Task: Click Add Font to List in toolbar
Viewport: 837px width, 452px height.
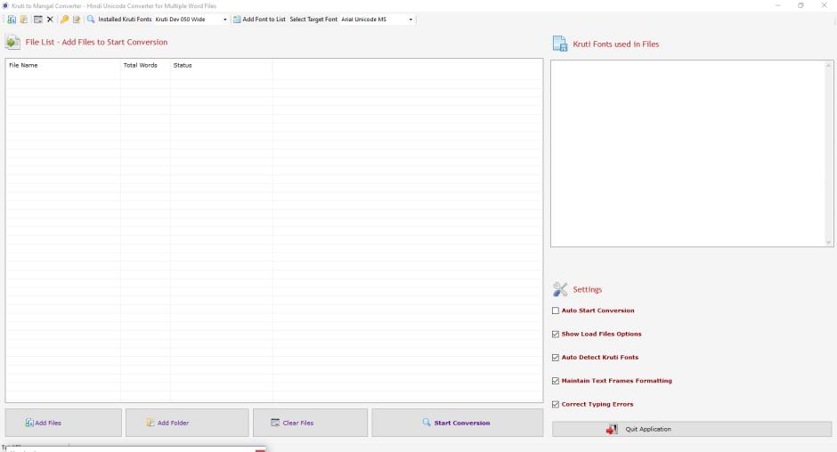Action: [259, 20]
